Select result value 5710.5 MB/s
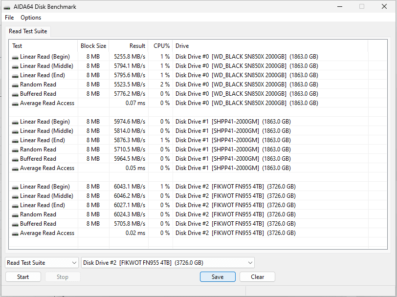Screen dimensions: 397x297 click(x=130, y=149)
